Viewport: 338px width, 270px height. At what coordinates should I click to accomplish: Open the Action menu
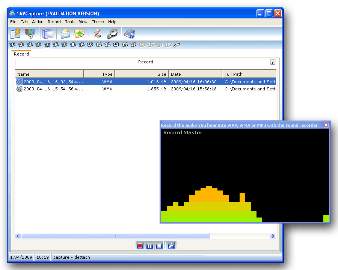(38, 22)
